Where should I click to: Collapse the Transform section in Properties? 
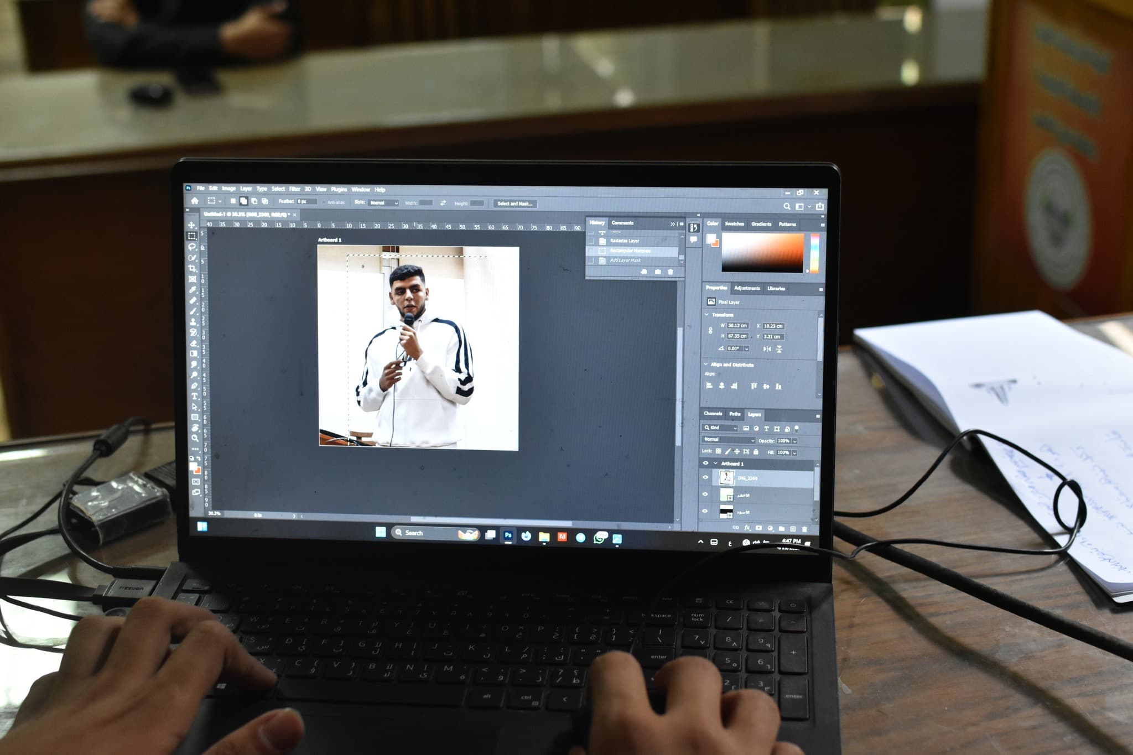pos(706,315)
